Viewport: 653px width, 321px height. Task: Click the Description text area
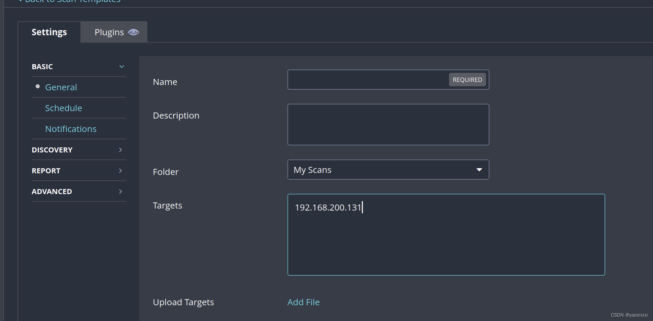[x=388, y=125]
